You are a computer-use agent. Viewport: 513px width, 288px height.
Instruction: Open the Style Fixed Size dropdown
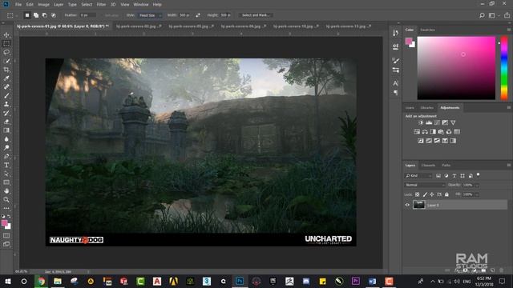click(150, 15)
